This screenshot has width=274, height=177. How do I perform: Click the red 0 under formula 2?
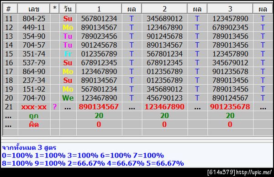[164, 124]
